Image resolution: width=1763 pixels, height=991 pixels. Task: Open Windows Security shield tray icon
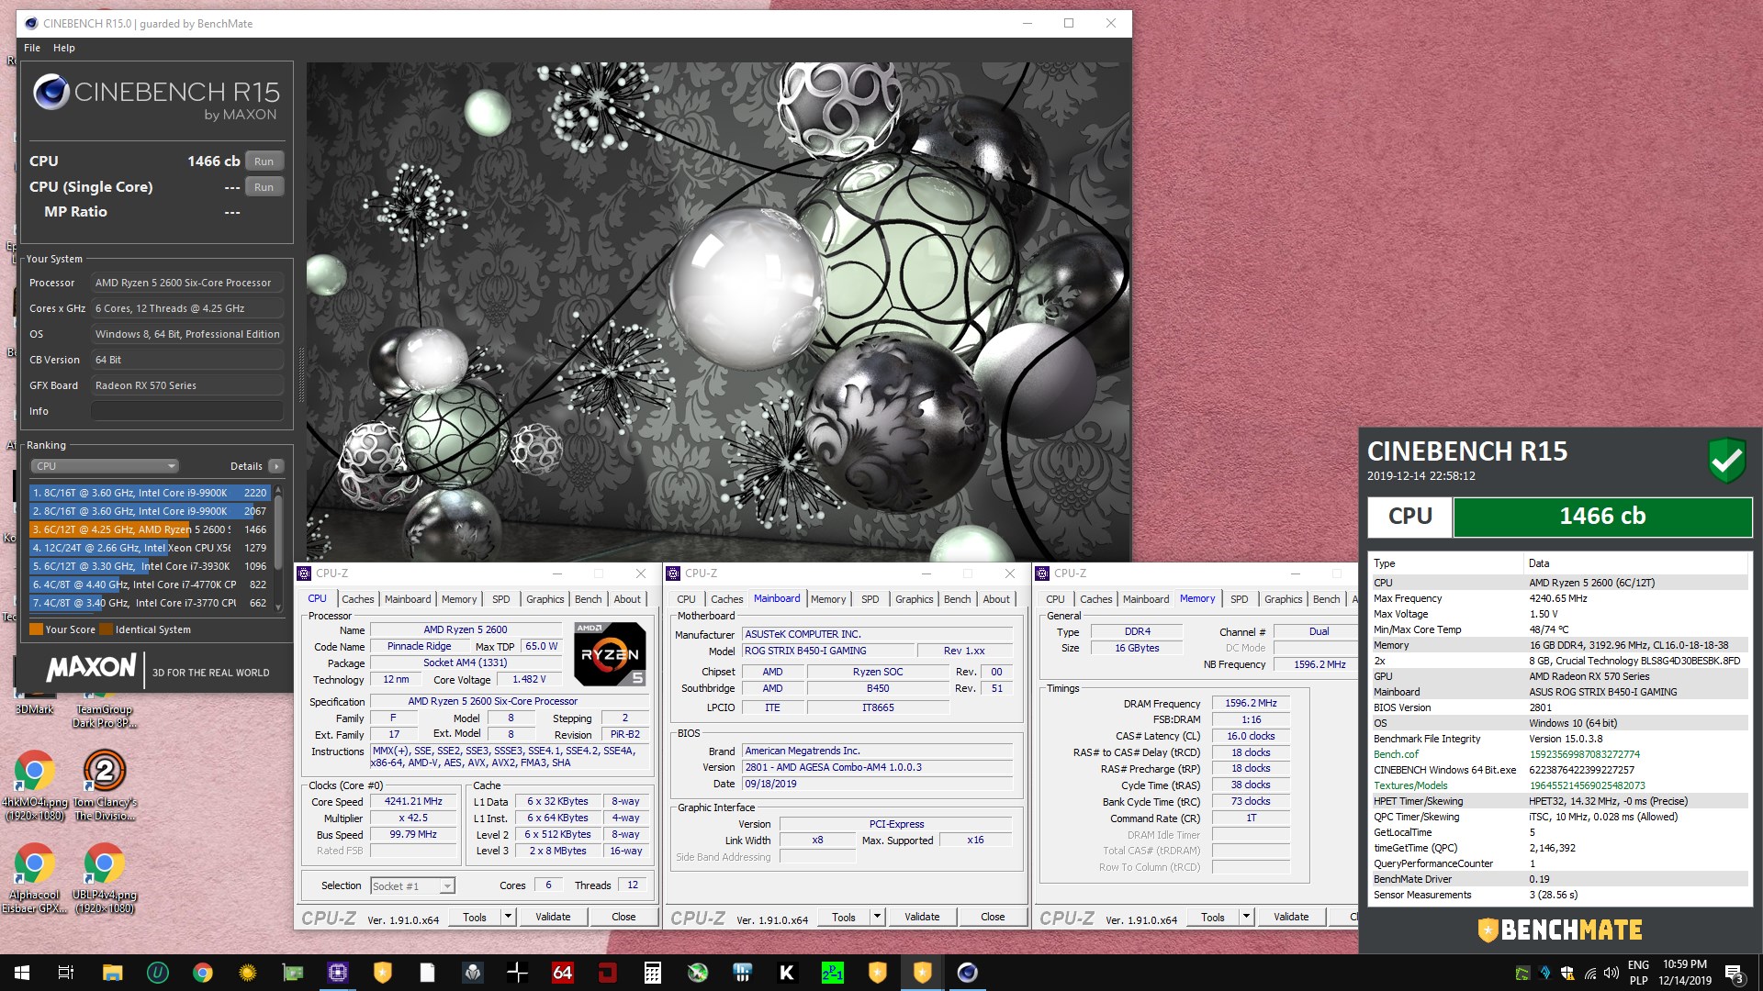point(1567,974)
